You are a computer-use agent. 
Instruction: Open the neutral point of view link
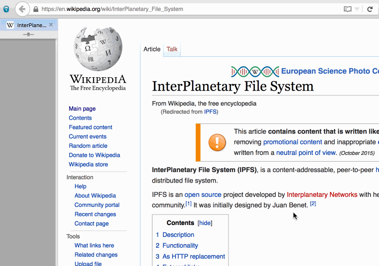click(306, 153)
